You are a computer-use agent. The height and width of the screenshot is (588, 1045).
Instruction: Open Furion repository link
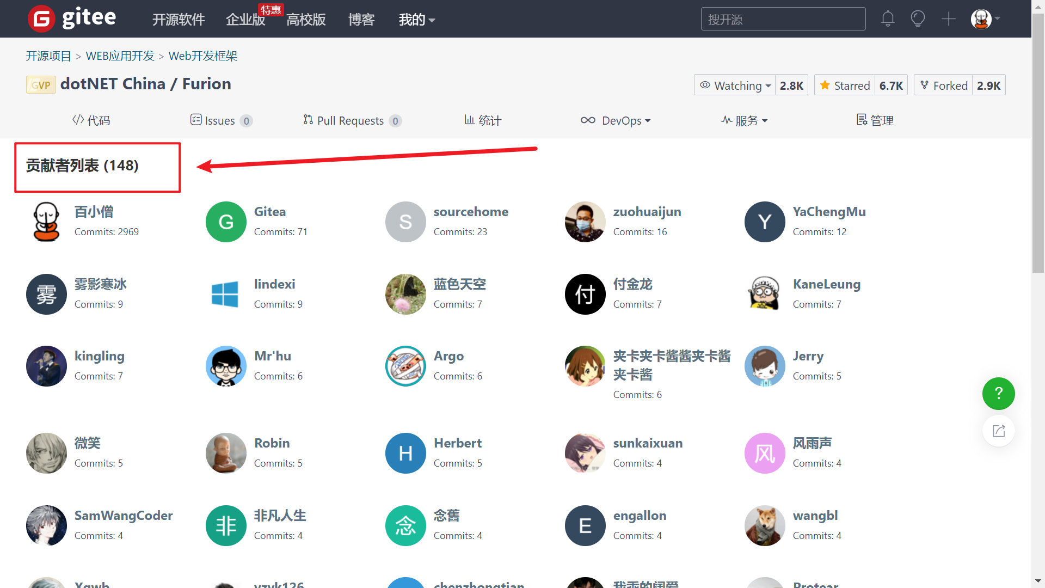point(207,84)
